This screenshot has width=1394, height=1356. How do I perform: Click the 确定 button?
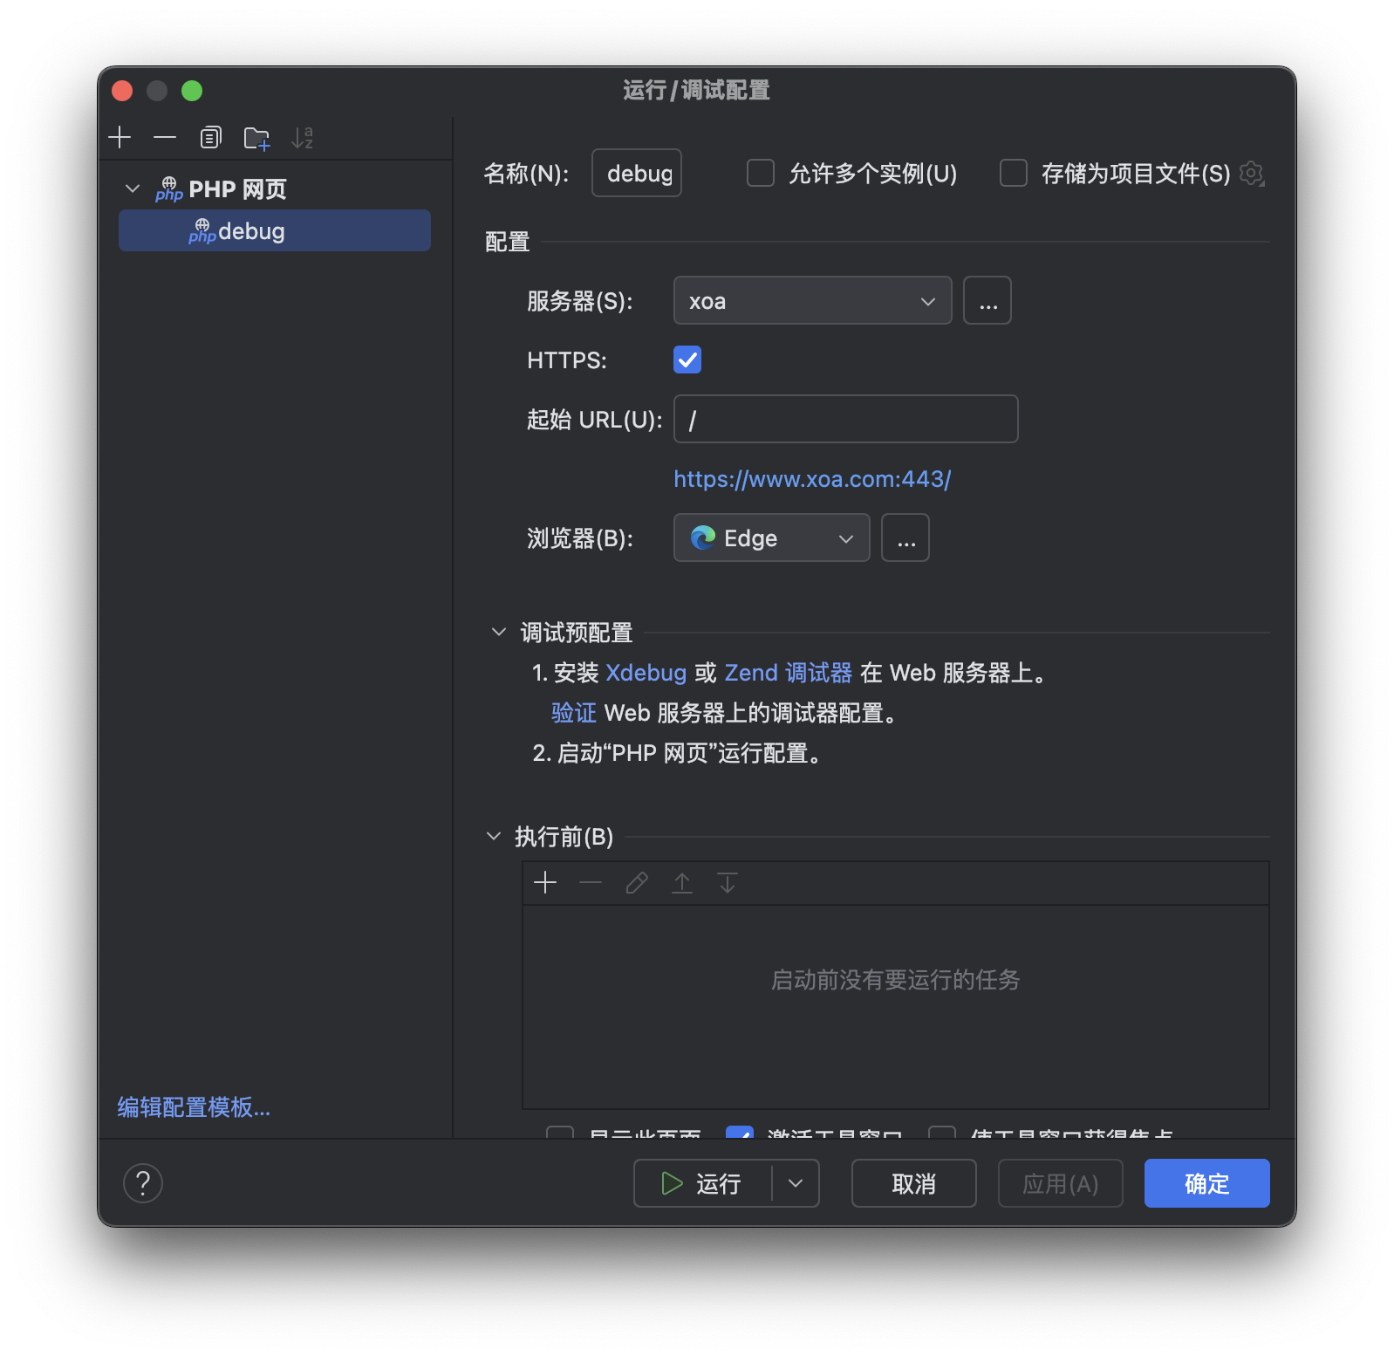[x=1207, y=1183]
